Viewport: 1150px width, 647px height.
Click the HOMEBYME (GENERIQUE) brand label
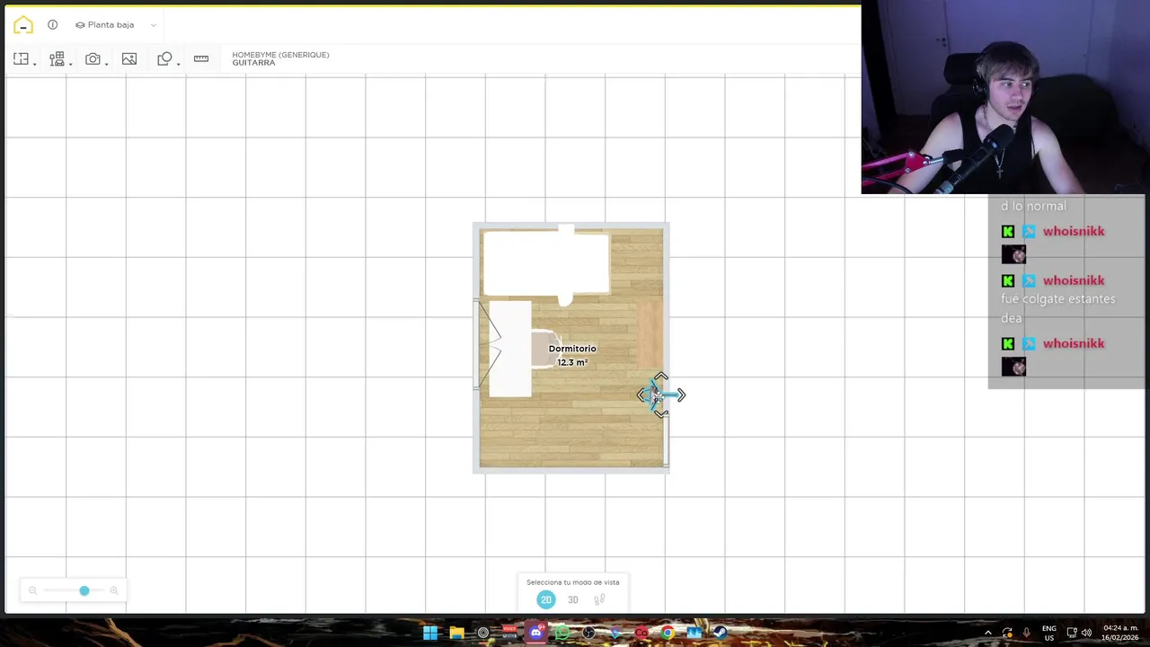pos(280,55)
